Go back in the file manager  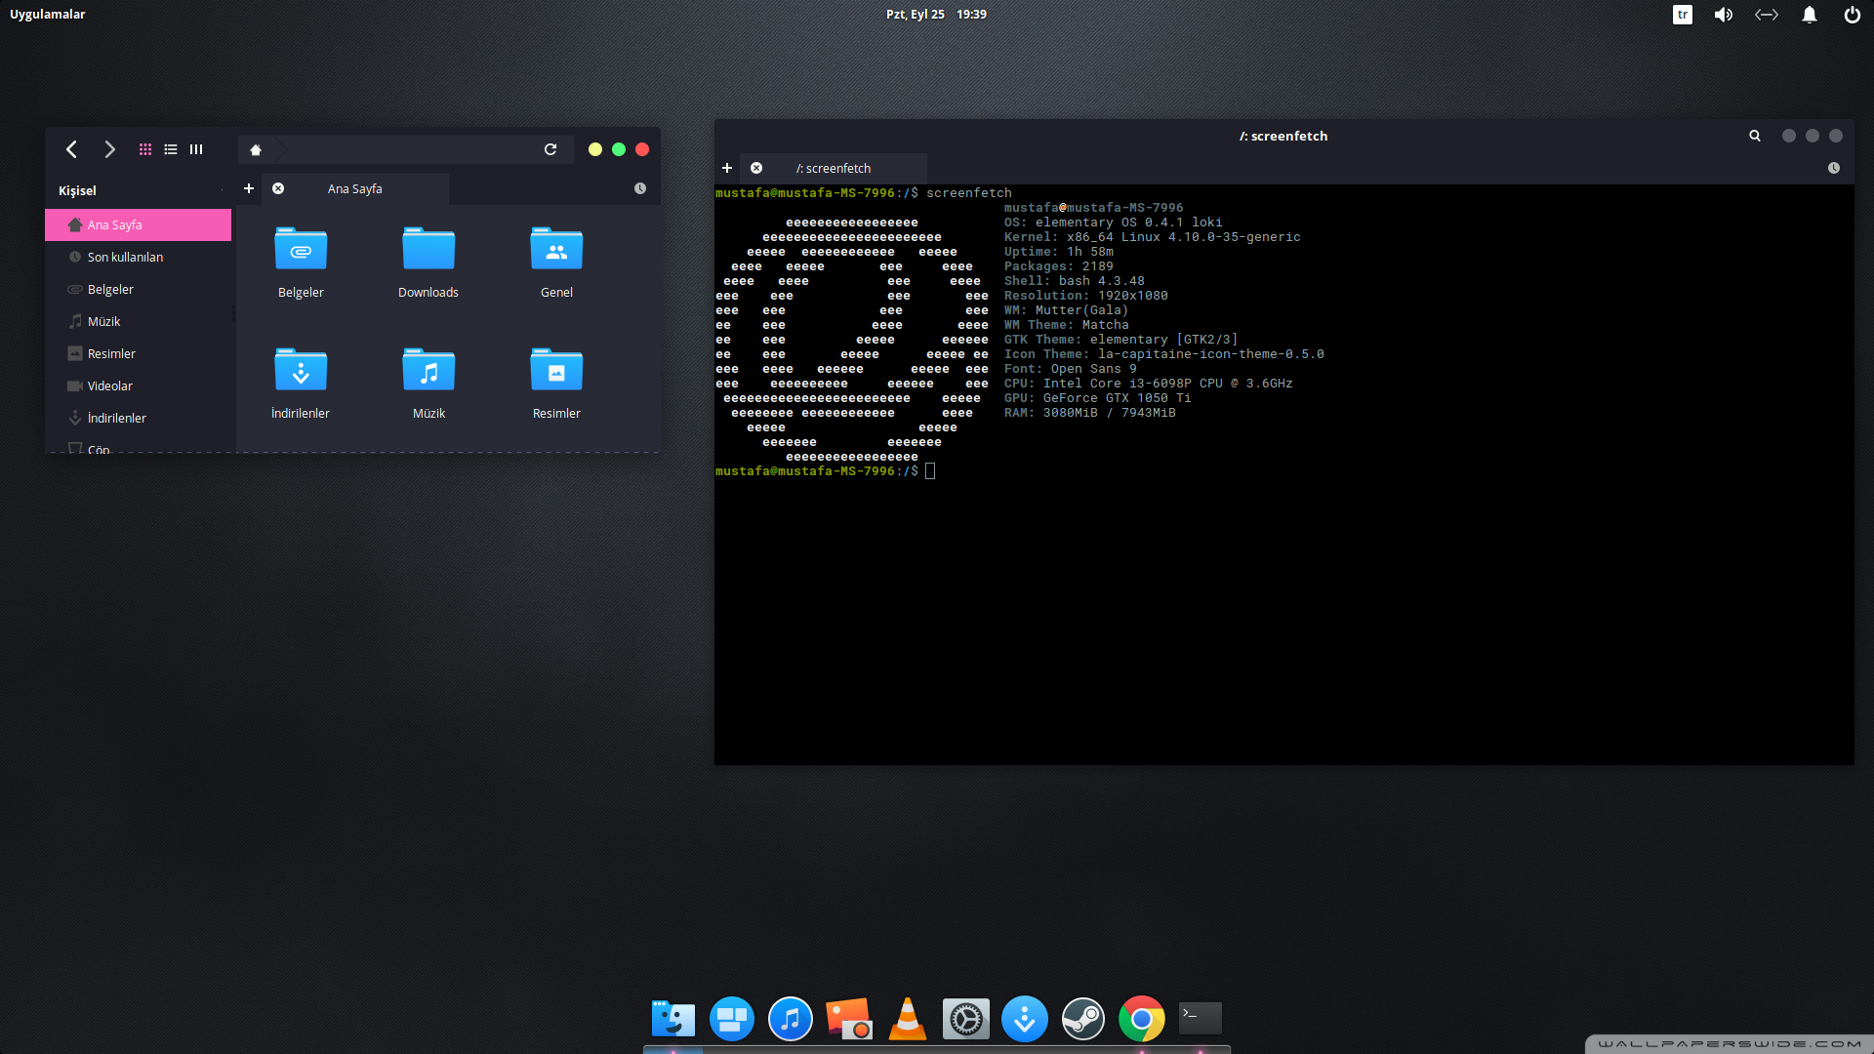click(71, 149)
